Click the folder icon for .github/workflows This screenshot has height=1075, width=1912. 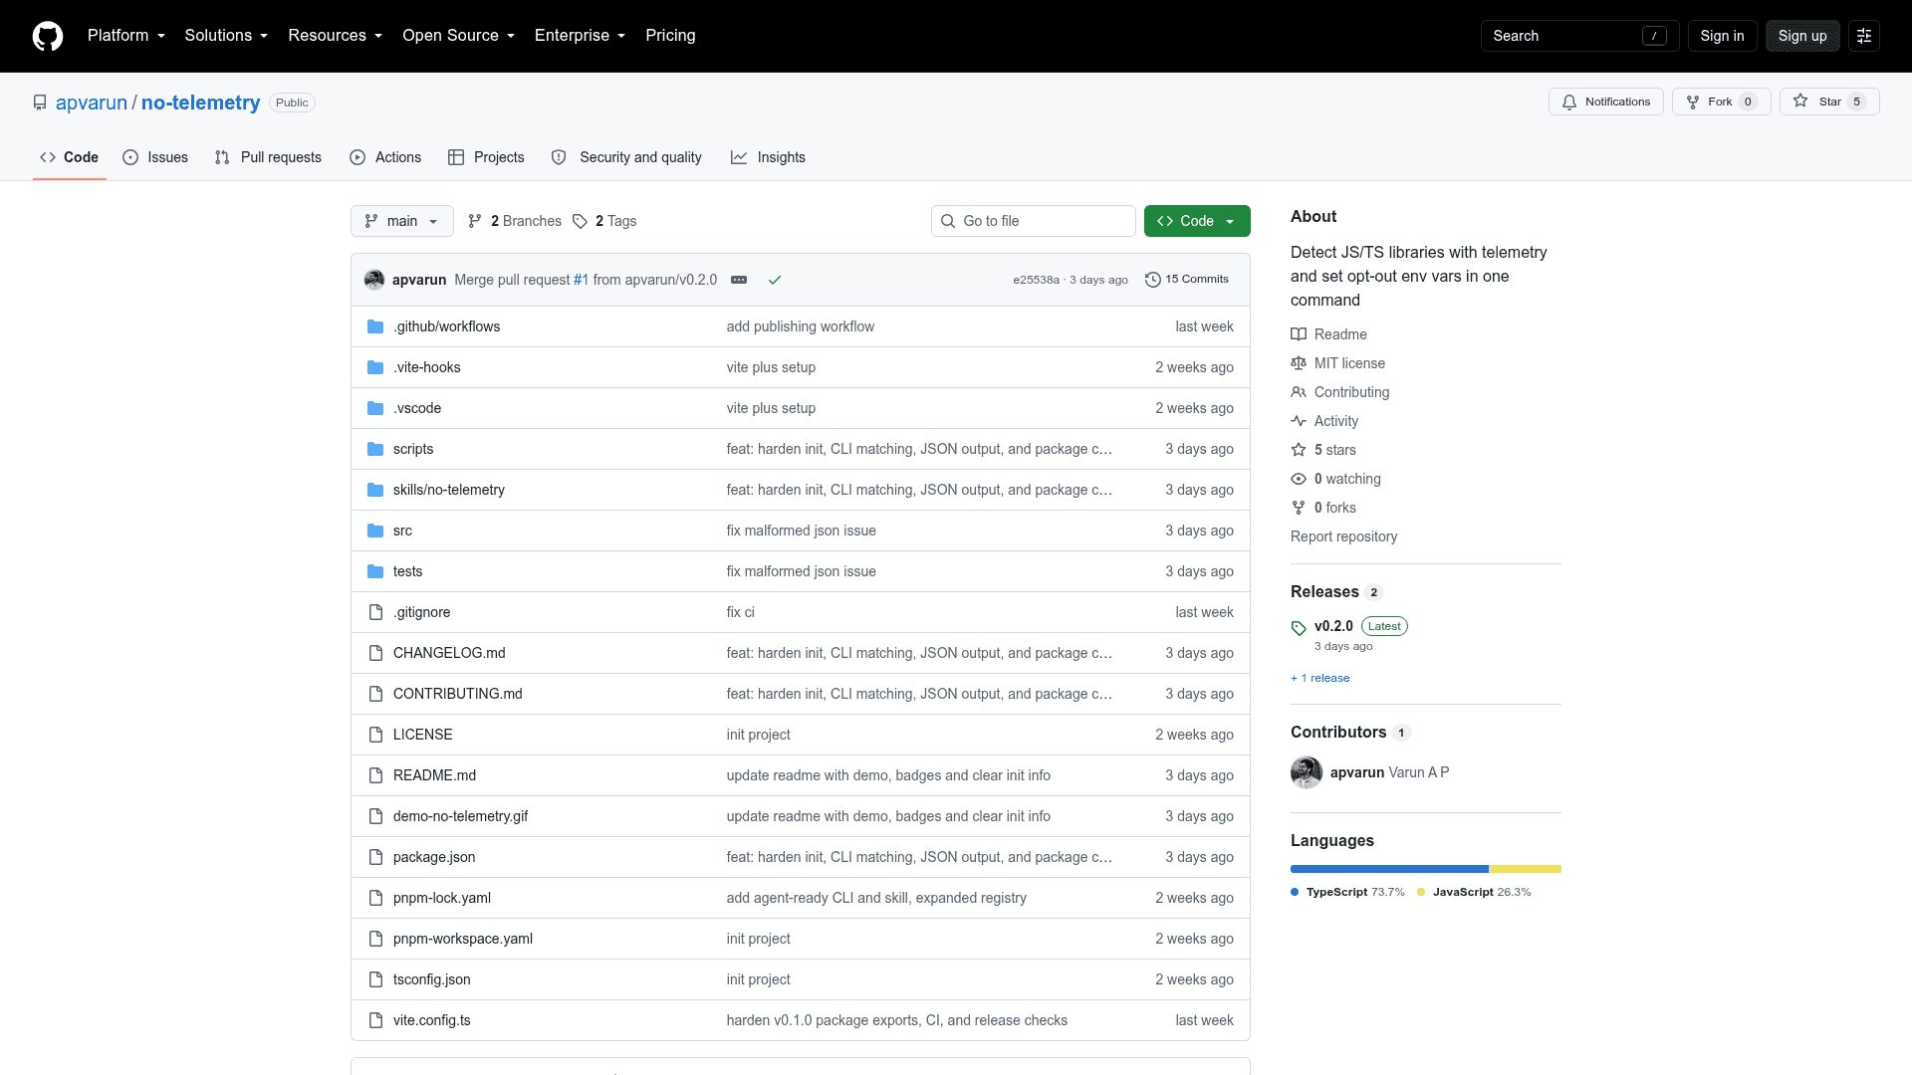coord(375,326)
